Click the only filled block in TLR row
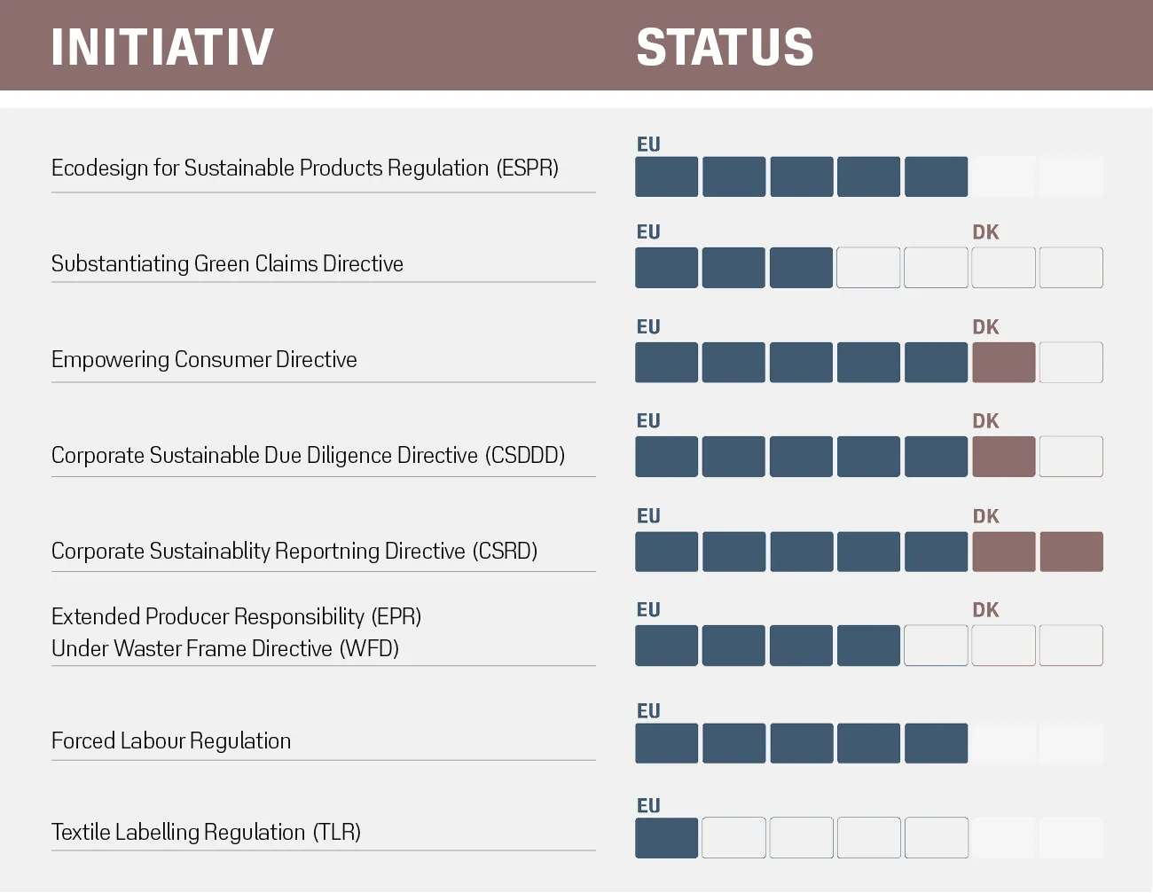Image resolution: width=1153 pixels, height=893 pixels. click(x=667, y=838)
